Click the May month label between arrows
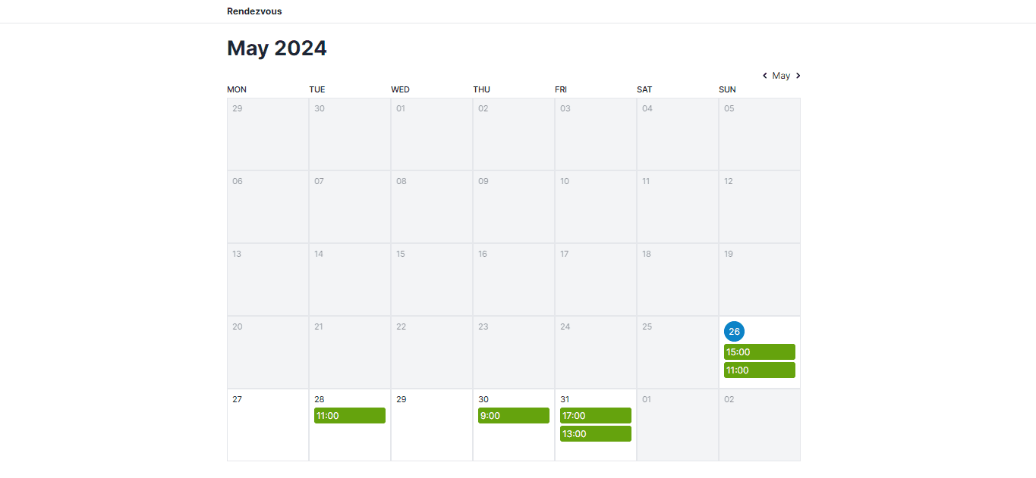1036x478 pixels. (x=781, y=76)
